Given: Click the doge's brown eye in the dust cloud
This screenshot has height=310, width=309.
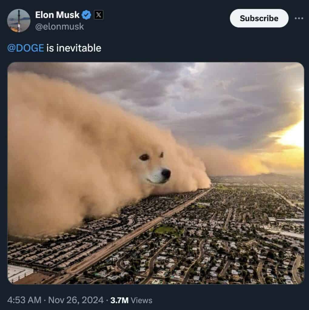Looking at the screenshot, I should 144,157.
